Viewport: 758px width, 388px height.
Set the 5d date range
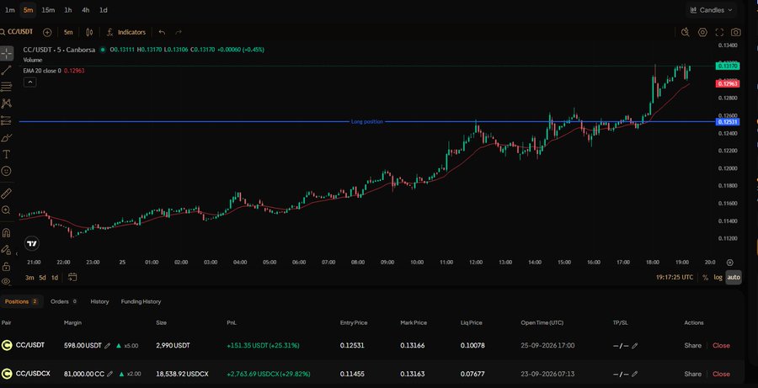click(x=43, y=278)
